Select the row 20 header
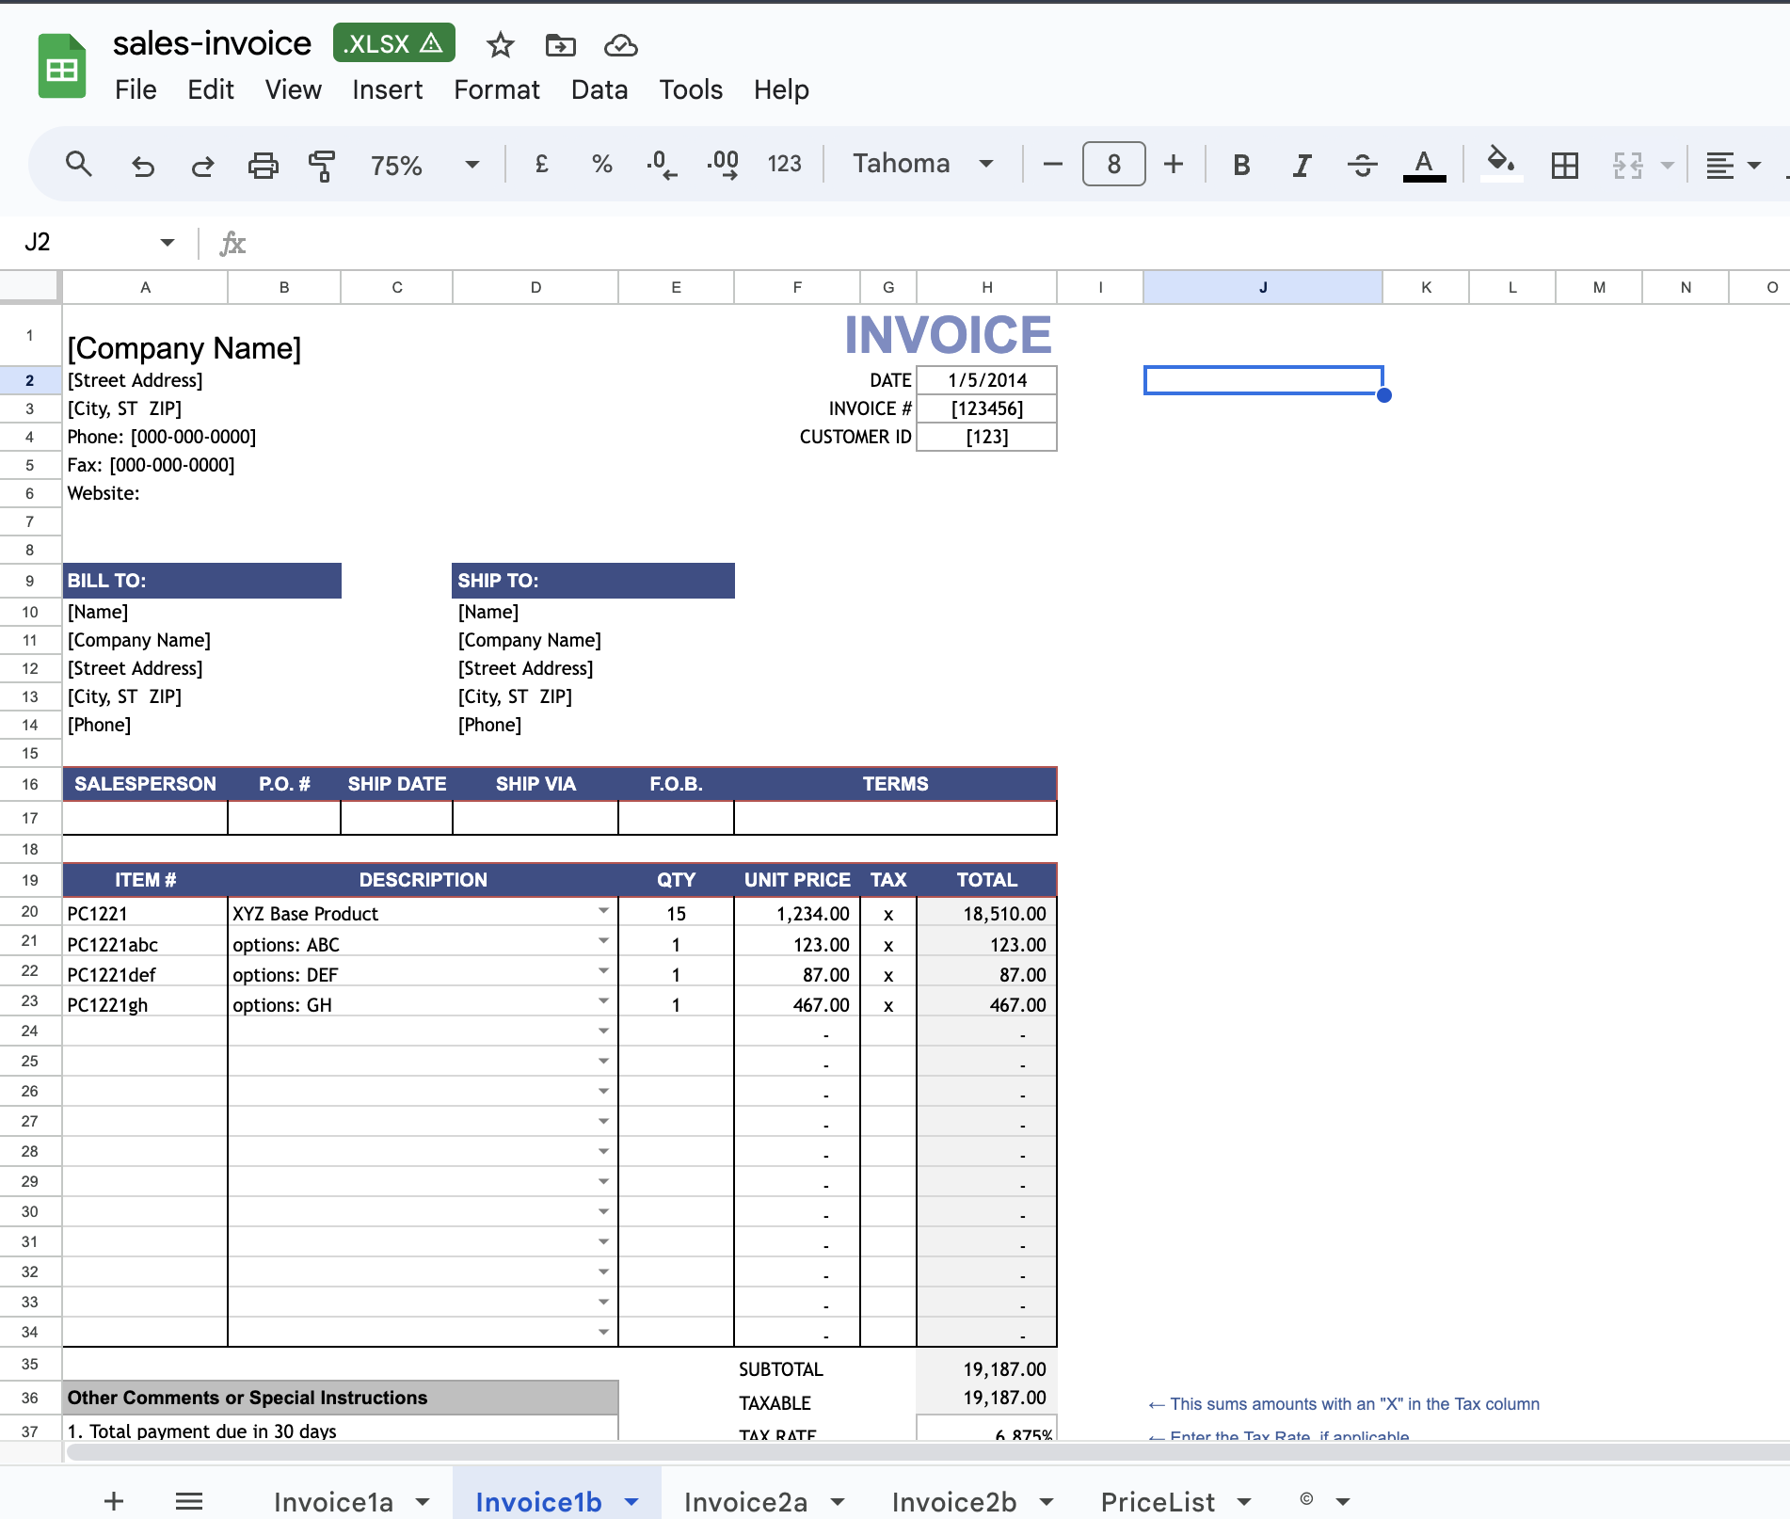The width and height of the screenshot is (1790, 1519). 30,911
